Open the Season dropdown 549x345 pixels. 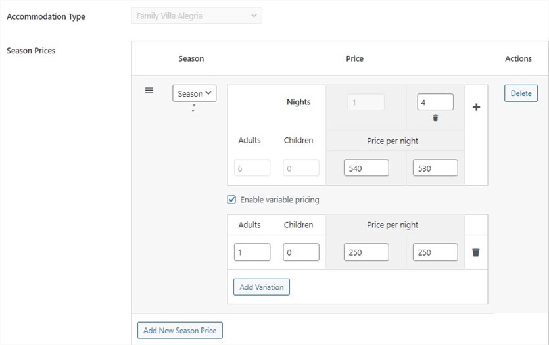click(195, 93)
